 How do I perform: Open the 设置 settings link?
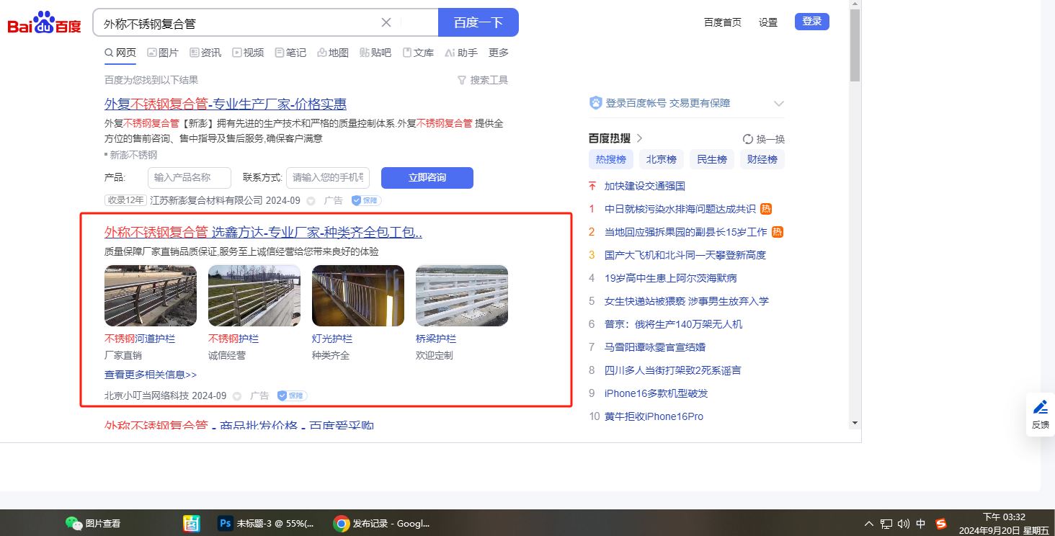point(768,22)
